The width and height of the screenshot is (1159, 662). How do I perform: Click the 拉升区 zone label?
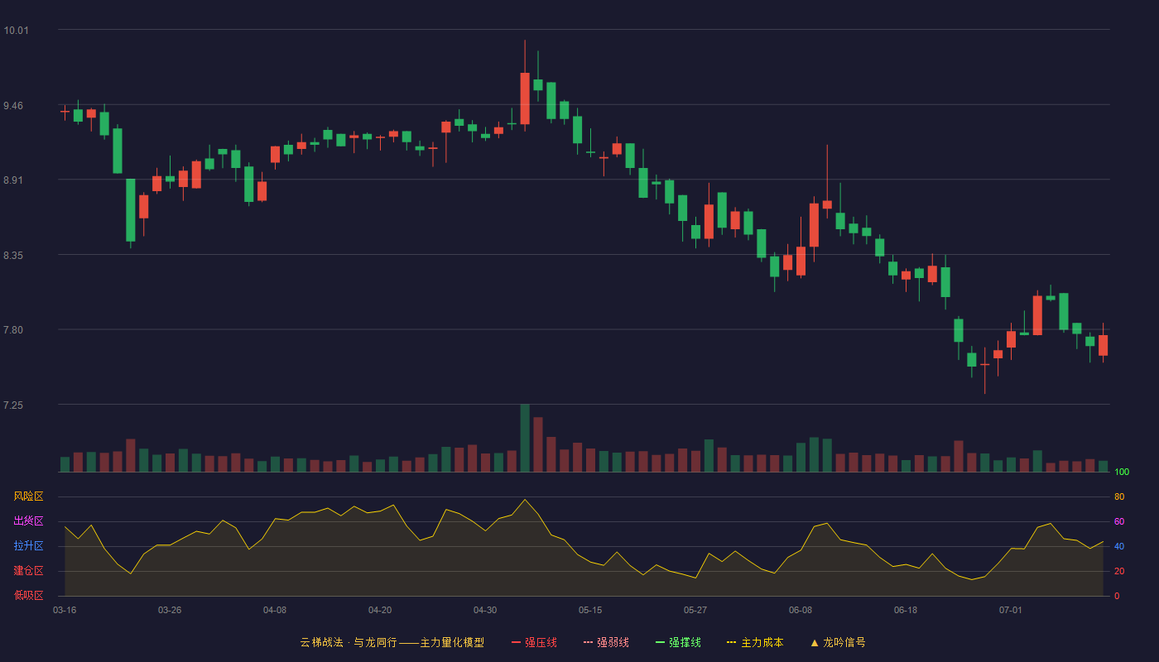pos(28,546)
